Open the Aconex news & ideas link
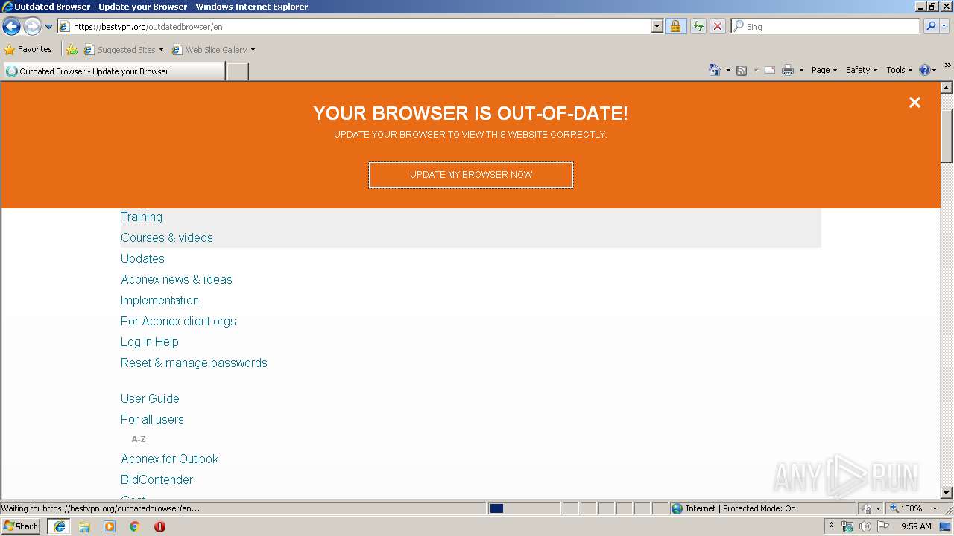 pos(177,279)
